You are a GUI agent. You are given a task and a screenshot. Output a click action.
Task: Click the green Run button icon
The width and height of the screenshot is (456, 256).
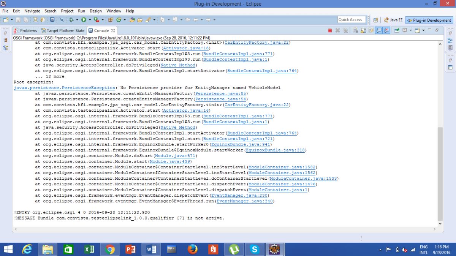(84, 19)
